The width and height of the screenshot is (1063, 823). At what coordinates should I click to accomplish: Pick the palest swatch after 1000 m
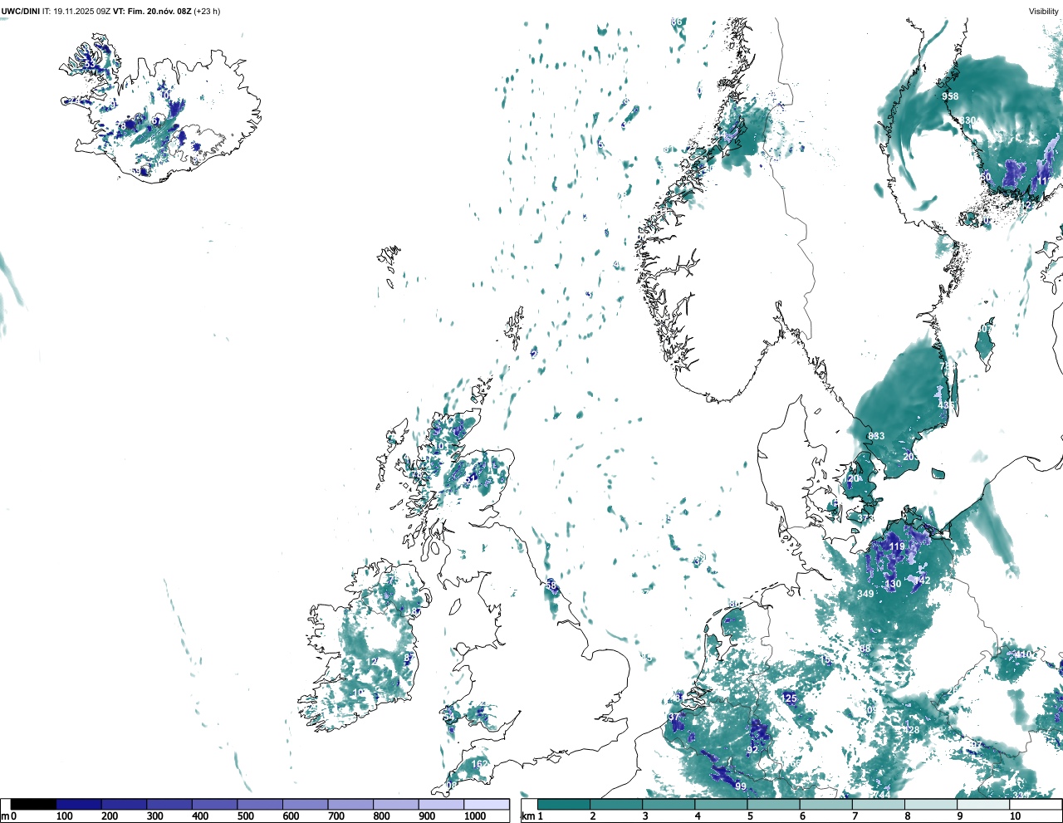pyautogui.click(x=487, y=804)
